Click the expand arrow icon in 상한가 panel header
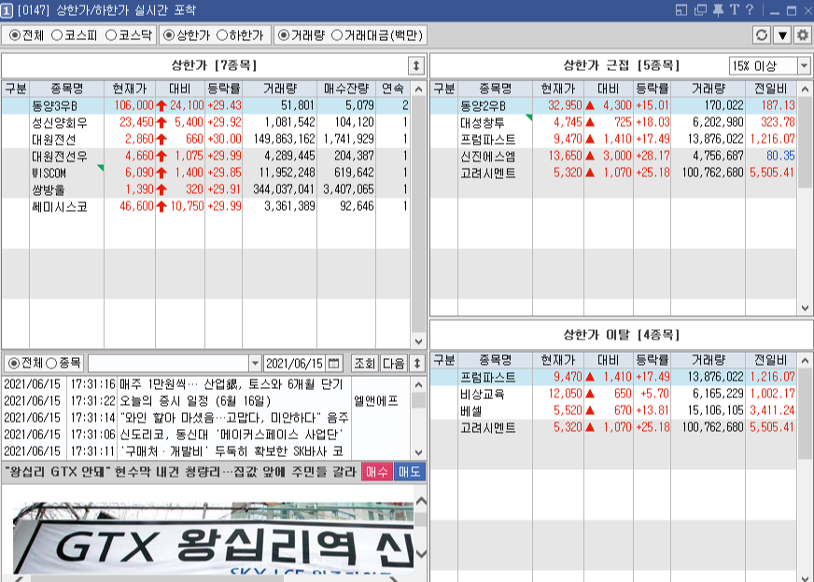The image size is (814, 582). [x=415, y=66]
